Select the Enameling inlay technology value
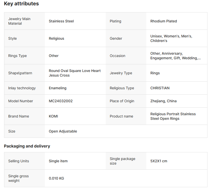The image size is (210, 191). coord(58,88)
